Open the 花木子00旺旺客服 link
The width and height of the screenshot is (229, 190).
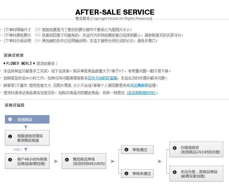103,78
